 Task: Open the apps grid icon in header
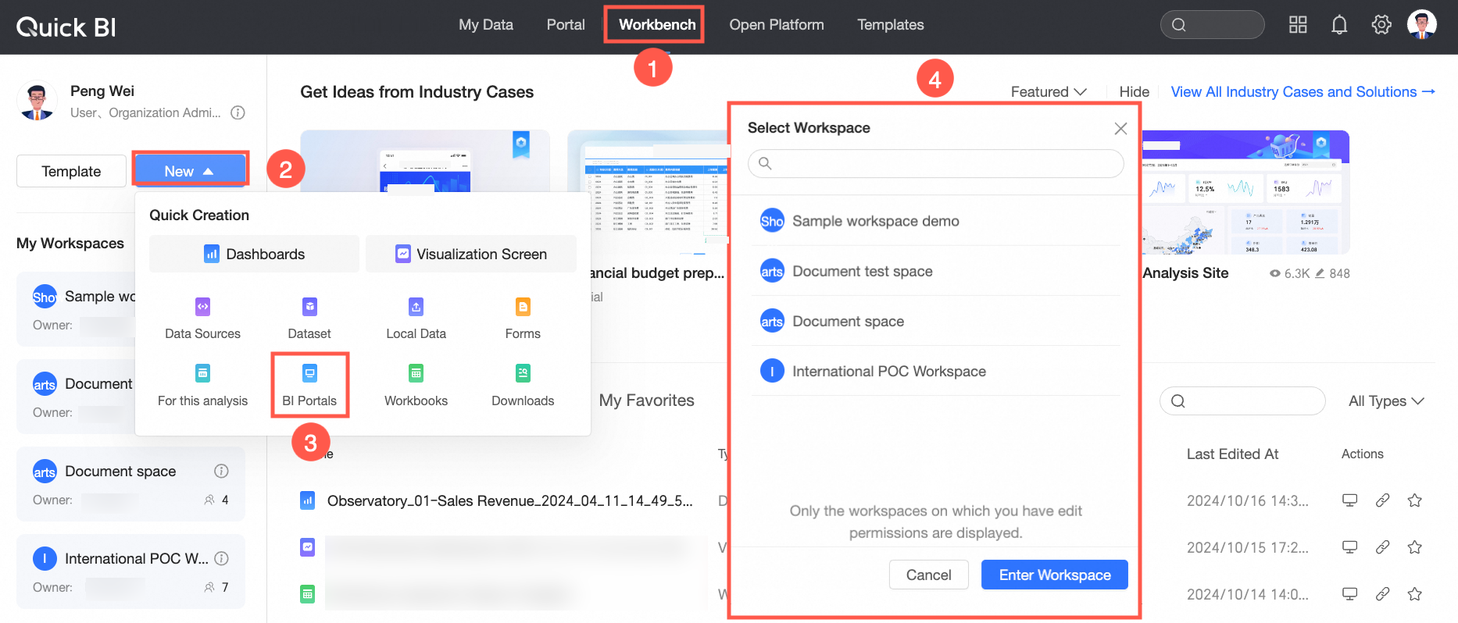tap(1298, 25)
